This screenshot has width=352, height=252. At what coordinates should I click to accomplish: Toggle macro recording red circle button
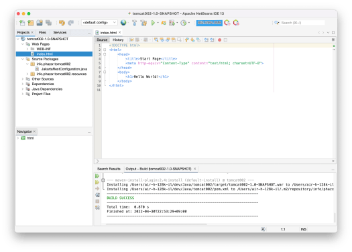pos(219,40)
